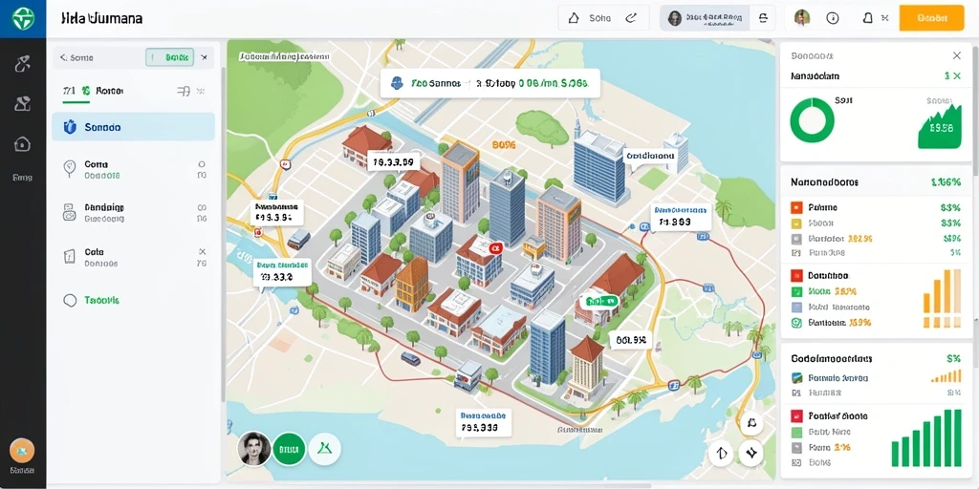Image resolution: width=979 pixels, height=489 pixels.
Task: Toggle the green switch in left panel header
Action: click(x=170, y=57)
